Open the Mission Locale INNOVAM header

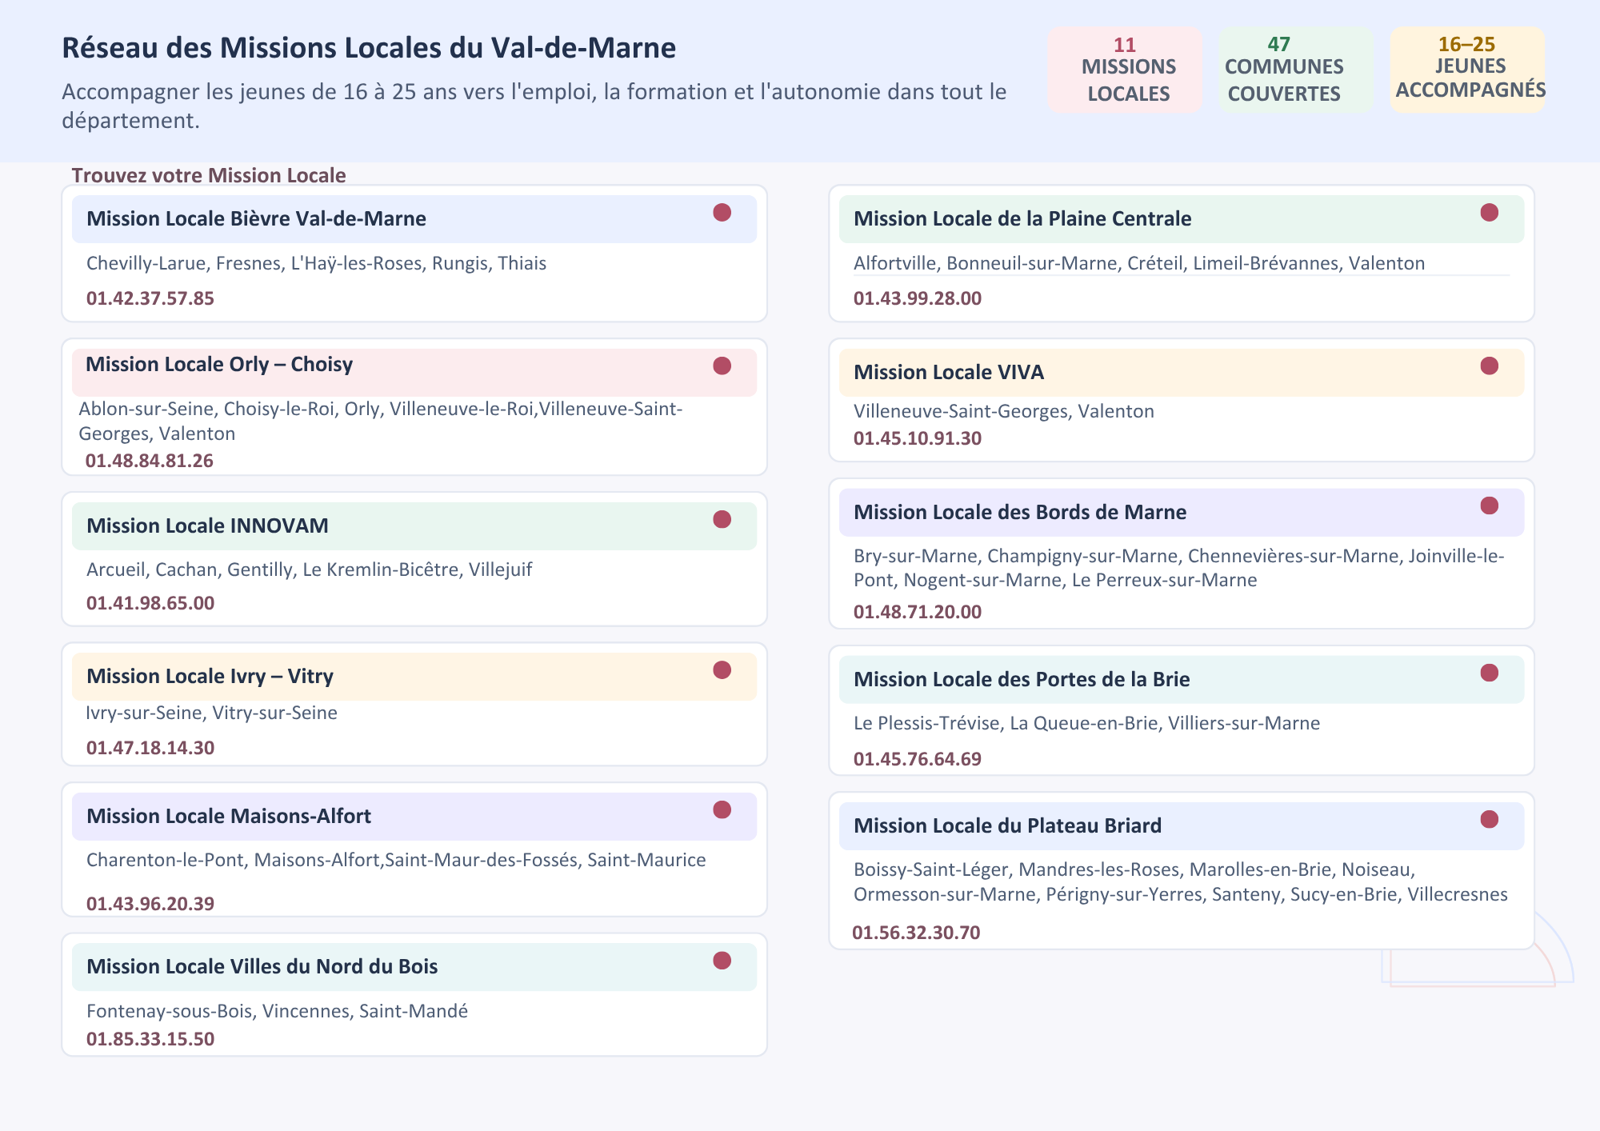pyautogui.click(x=414, y=526)
